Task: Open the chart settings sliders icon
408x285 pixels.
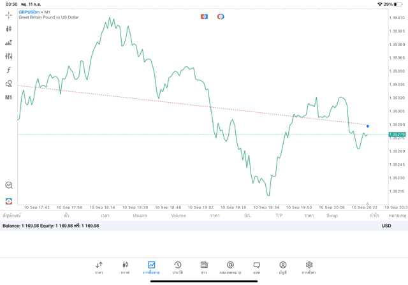Action: point(9,56)
